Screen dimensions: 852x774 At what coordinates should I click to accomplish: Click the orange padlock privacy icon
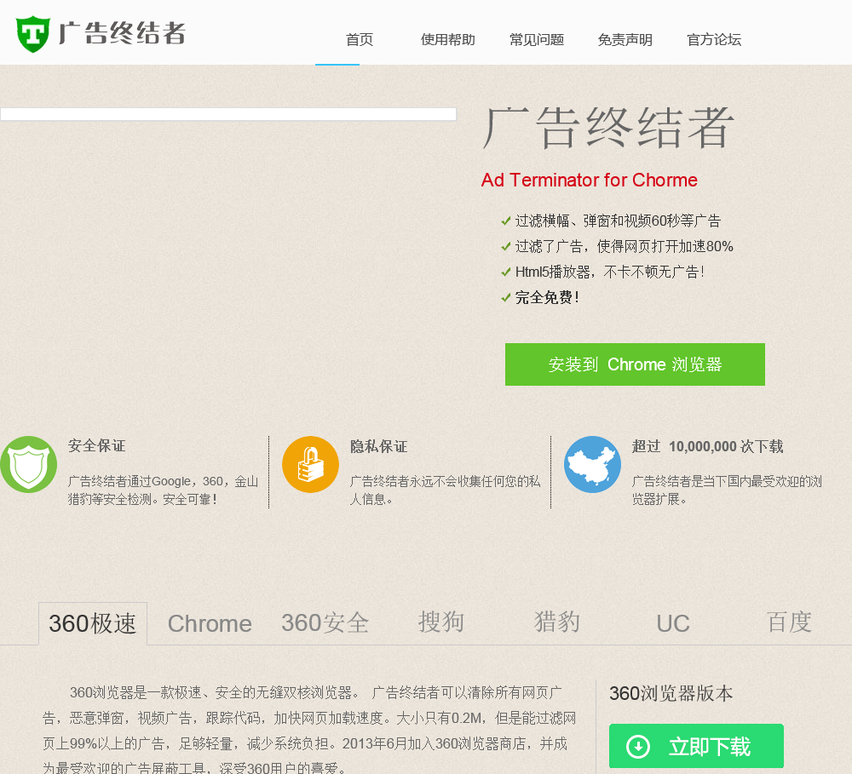pyautogui.click(x=310, y=464)
